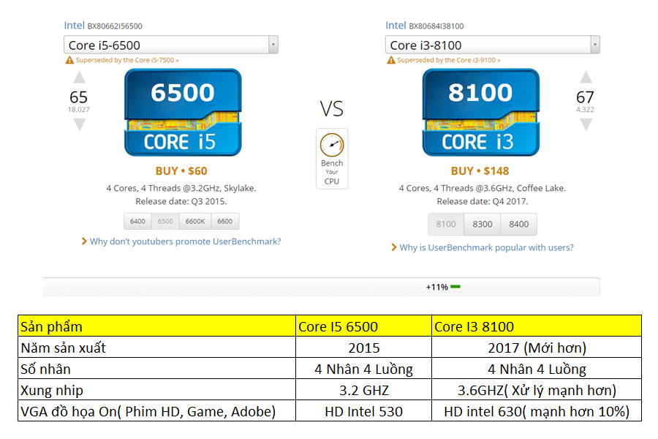The width and height of the screenshot is (658, 439).
Task: Click the downvote arrow under the i5-6500 score
Action: 78,123
